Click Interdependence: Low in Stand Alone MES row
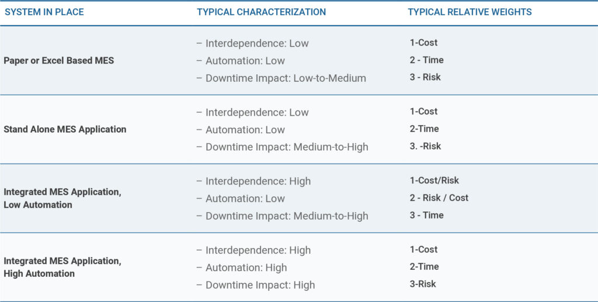Image resolution: width=598 pixels, height=302 pixels. click(257, 112)
